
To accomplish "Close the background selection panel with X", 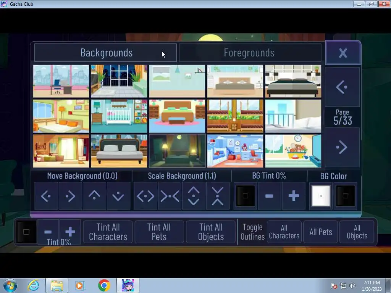I will pos(343,53).
